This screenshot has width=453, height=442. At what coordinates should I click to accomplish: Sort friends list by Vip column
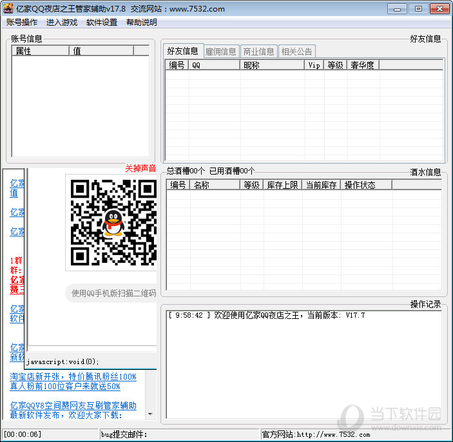314,65
